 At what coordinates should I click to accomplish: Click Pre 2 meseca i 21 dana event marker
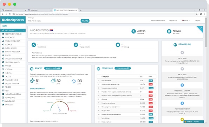tap(182, 85)
